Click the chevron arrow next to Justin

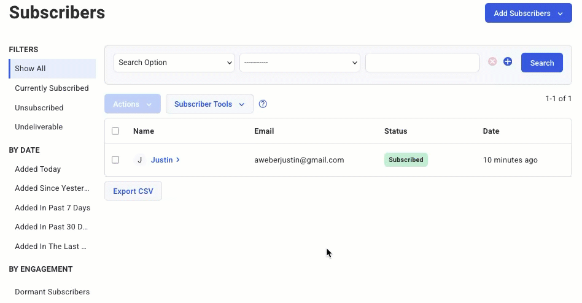[178, 160]
